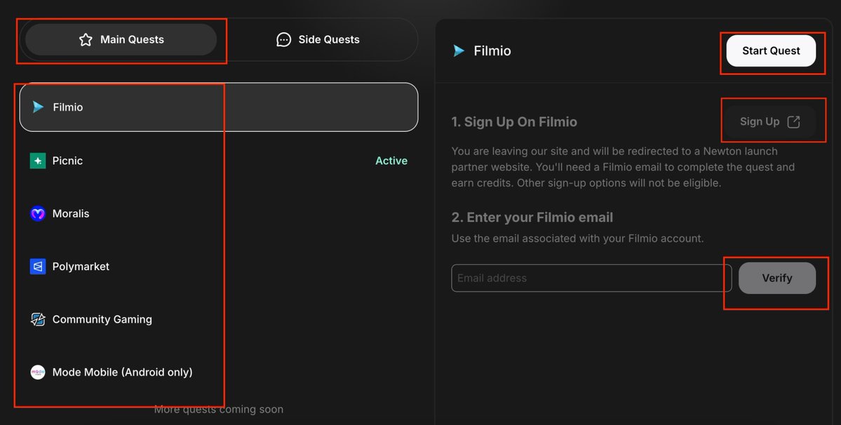This screenshot has width=841, height=425.
Task: Click the Community Gaming logo icon
Action: [x=38, y=319]
